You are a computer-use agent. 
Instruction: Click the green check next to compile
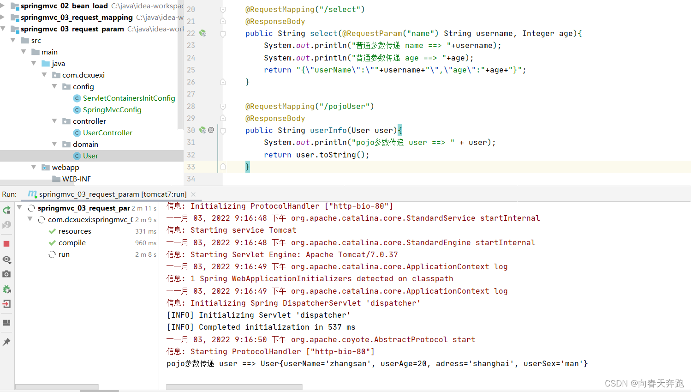52,243
